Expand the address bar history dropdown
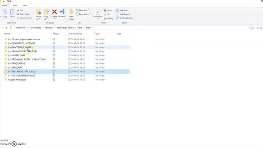Image resolution: width=263 pixels, height=148 pixels. 249,28
